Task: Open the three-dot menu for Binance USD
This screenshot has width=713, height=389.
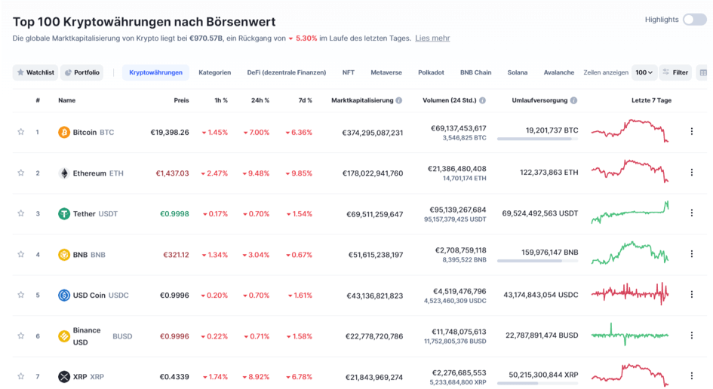Action: coord(692,335)
